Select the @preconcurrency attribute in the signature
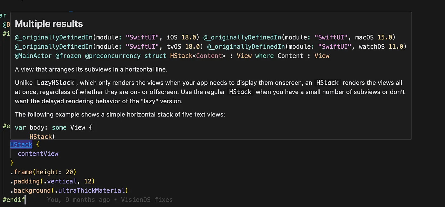The width and height of the screenshot is (445, 207). 113,56
